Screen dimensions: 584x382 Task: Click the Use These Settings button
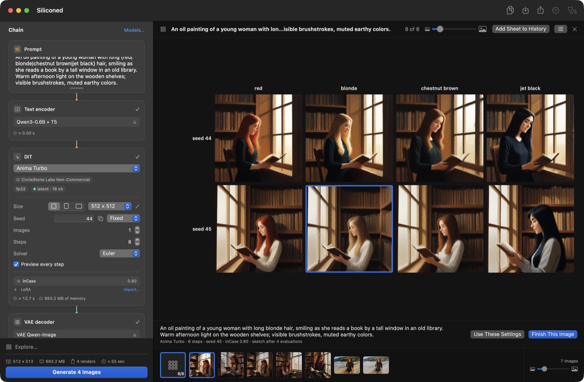[x=497, y=334]
